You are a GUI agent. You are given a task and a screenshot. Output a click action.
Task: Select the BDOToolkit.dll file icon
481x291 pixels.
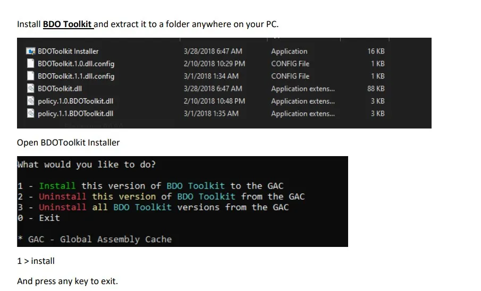(31, 89)
